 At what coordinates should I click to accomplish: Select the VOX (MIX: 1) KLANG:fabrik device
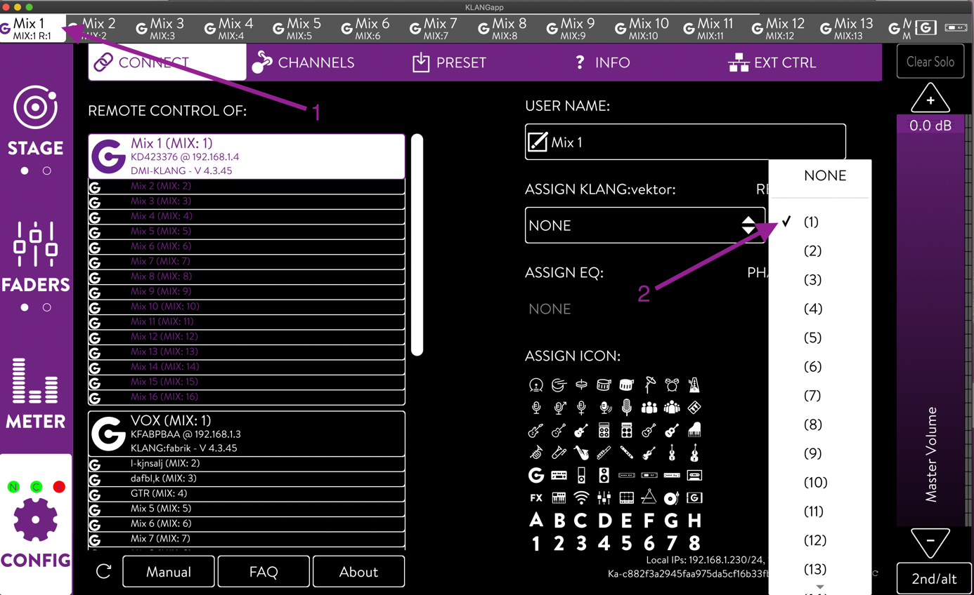tap(247, 434)
